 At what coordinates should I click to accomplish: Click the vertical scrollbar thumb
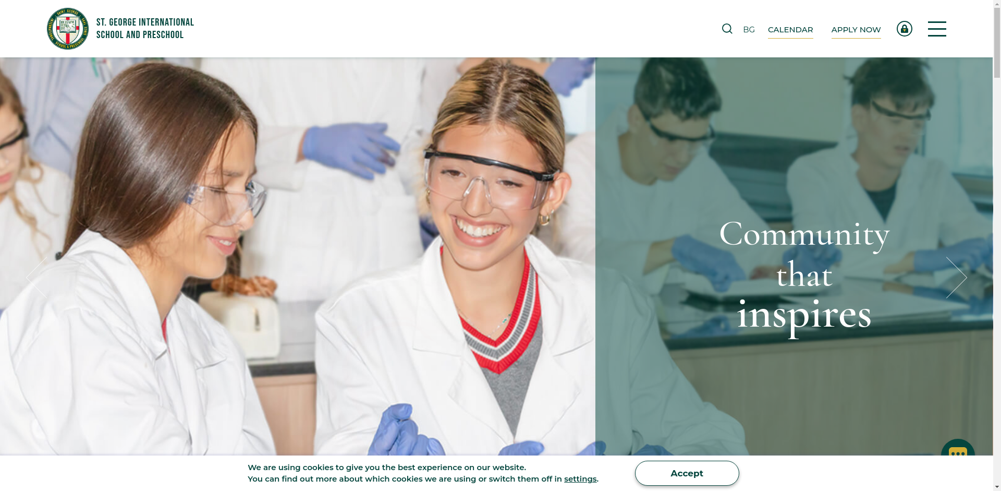[997, 42]
